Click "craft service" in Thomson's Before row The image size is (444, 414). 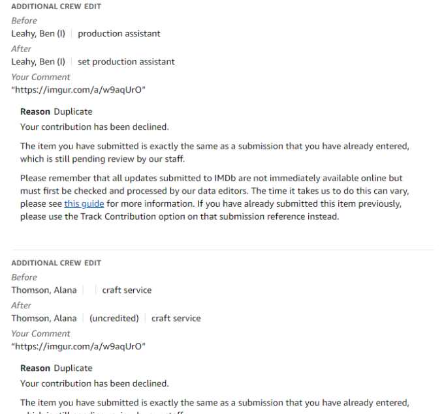(127, 290)
